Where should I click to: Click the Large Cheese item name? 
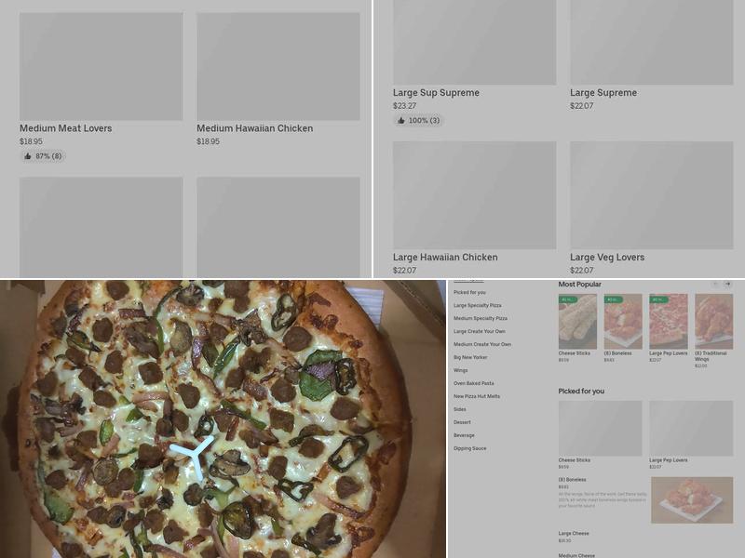pos(574,533)
